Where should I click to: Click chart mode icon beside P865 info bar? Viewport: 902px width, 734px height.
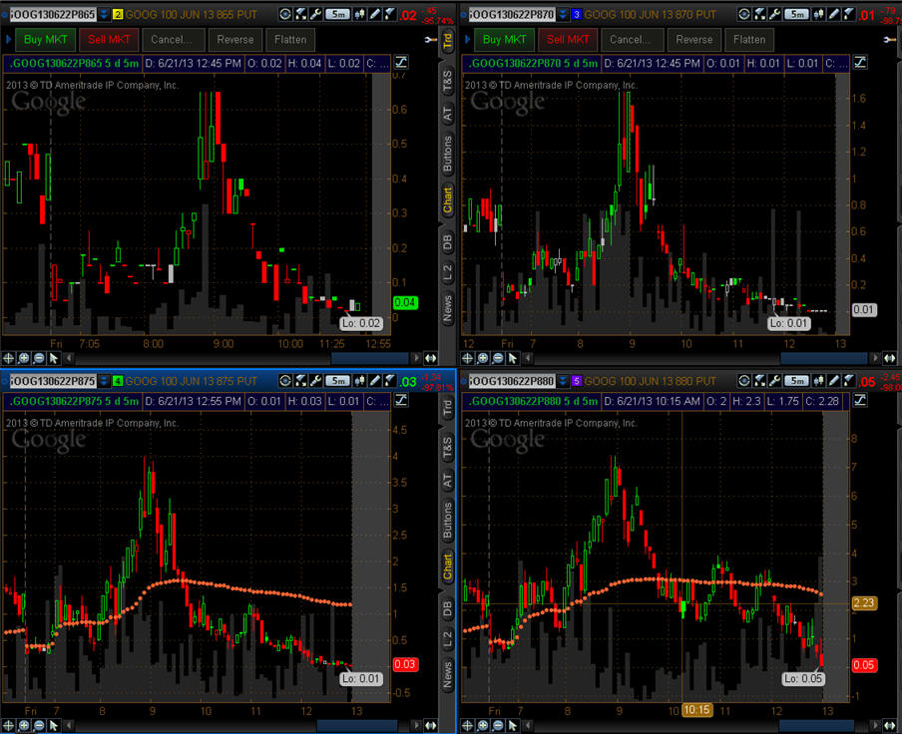(401, 62)
